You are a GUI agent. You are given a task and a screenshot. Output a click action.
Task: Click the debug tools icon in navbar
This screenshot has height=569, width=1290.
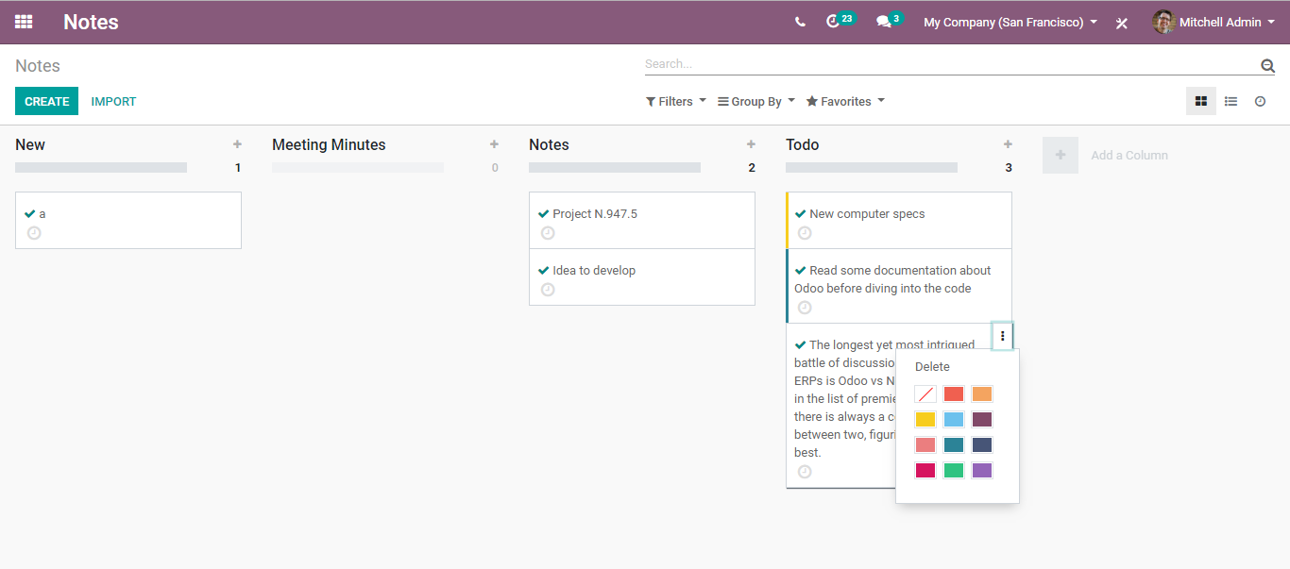pyautogui.click(x=1122, y=23)
